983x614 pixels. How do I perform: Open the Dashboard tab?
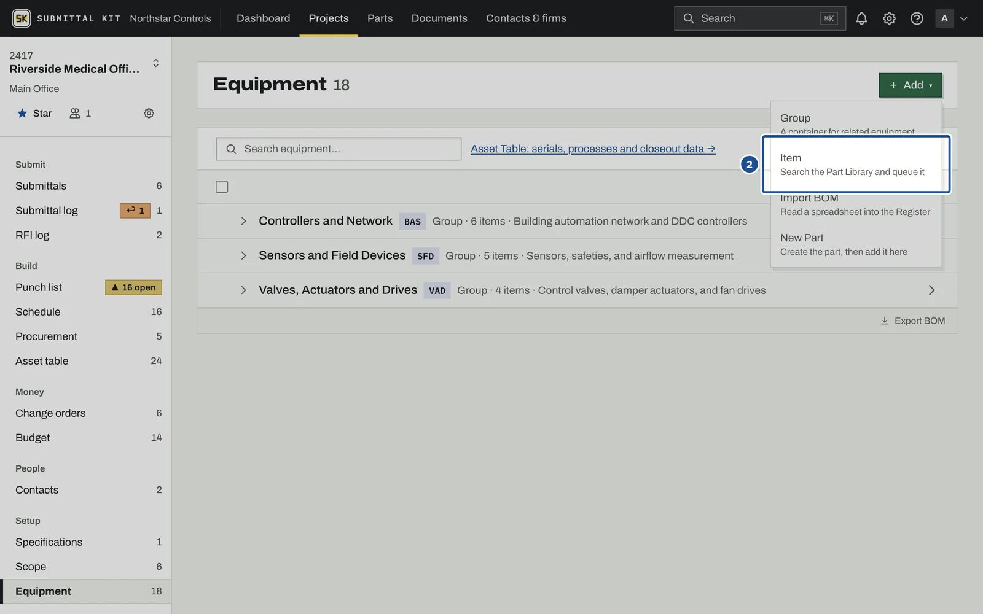click(x=263, y=18)
